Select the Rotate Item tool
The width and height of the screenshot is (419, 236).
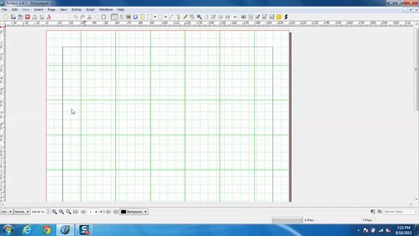coord(192,17)
